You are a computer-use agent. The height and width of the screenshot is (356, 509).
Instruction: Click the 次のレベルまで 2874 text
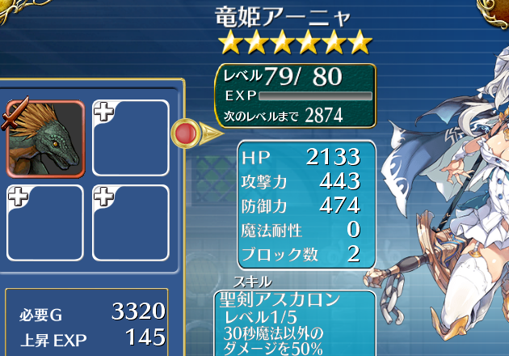click(x=283, y=115)
